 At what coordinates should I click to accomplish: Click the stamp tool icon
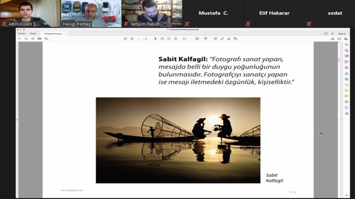[x=235, y=39]
